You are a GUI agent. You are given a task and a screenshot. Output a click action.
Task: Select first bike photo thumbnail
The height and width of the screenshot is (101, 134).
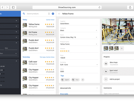(x=106, y=49)
